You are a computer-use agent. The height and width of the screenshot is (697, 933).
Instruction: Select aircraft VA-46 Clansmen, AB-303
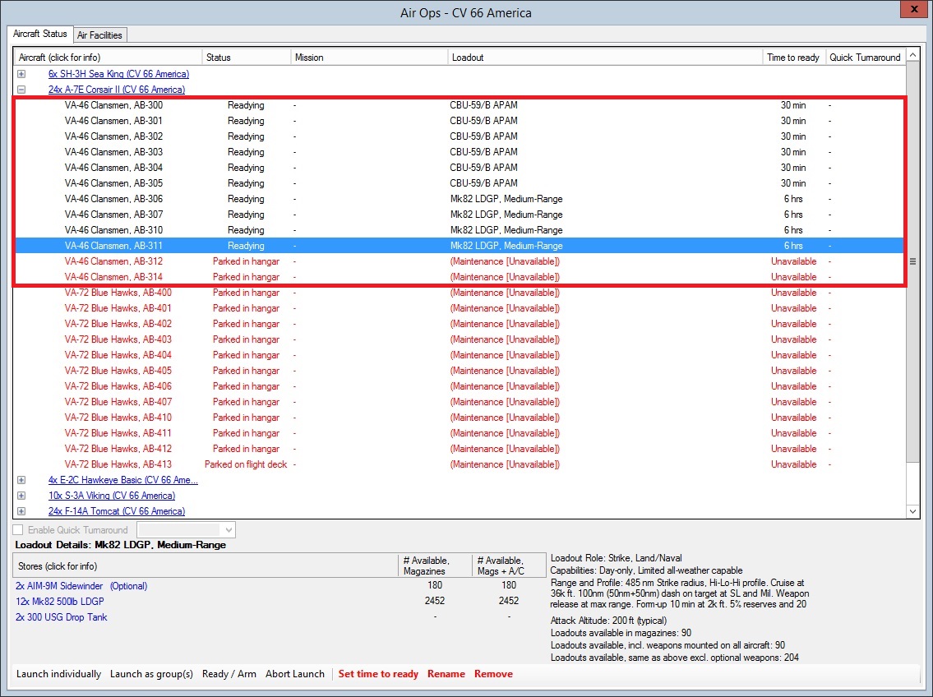[459, 152]
